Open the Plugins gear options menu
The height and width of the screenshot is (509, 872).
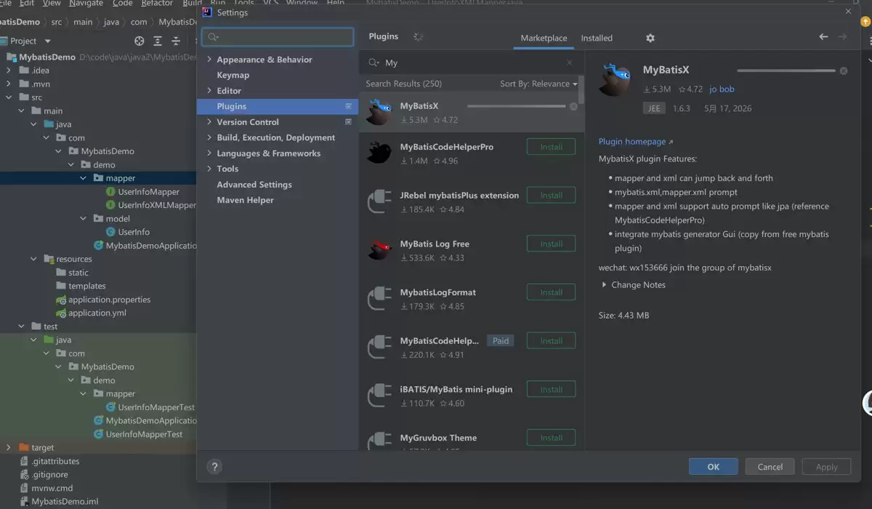click(x=650, y=38)
